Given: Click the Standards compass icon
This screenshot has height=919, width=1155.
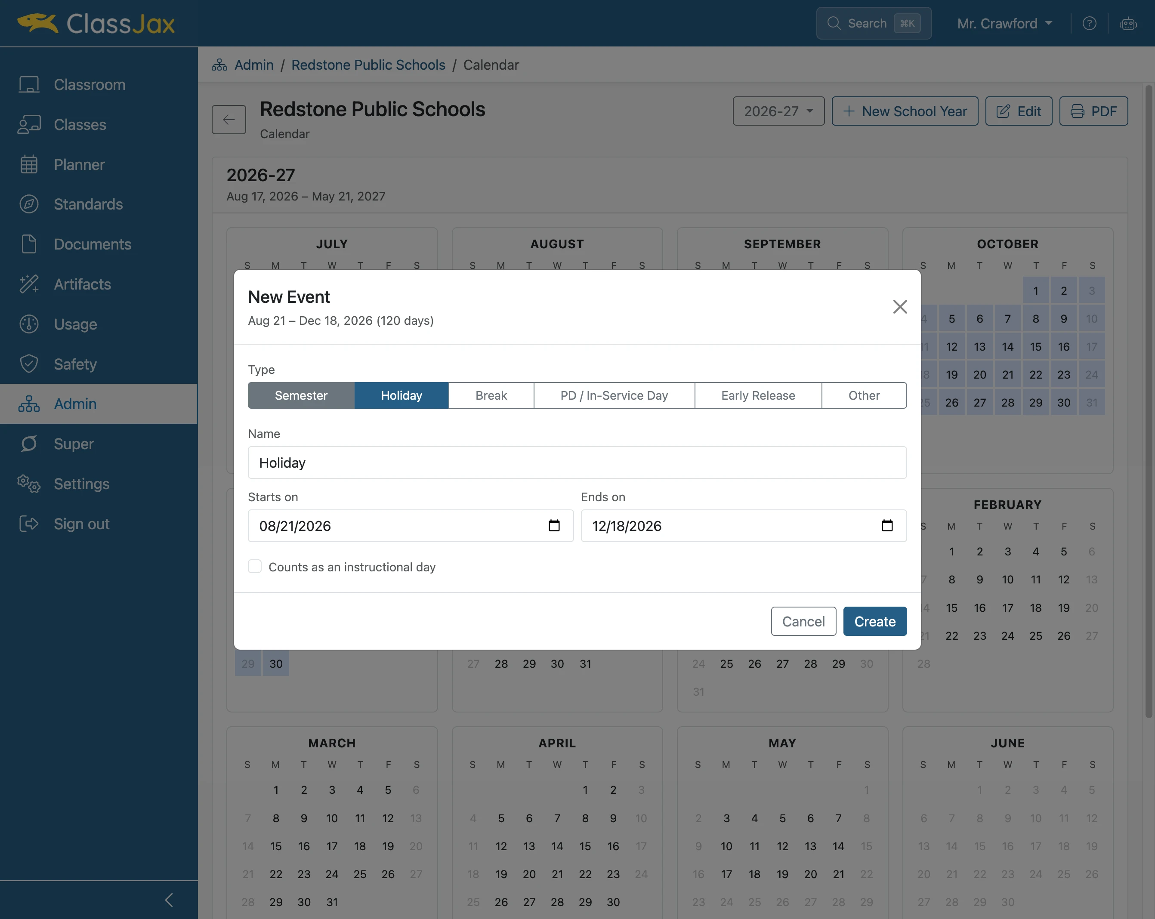Looking at the screenshot, I should tap(29, 204).
